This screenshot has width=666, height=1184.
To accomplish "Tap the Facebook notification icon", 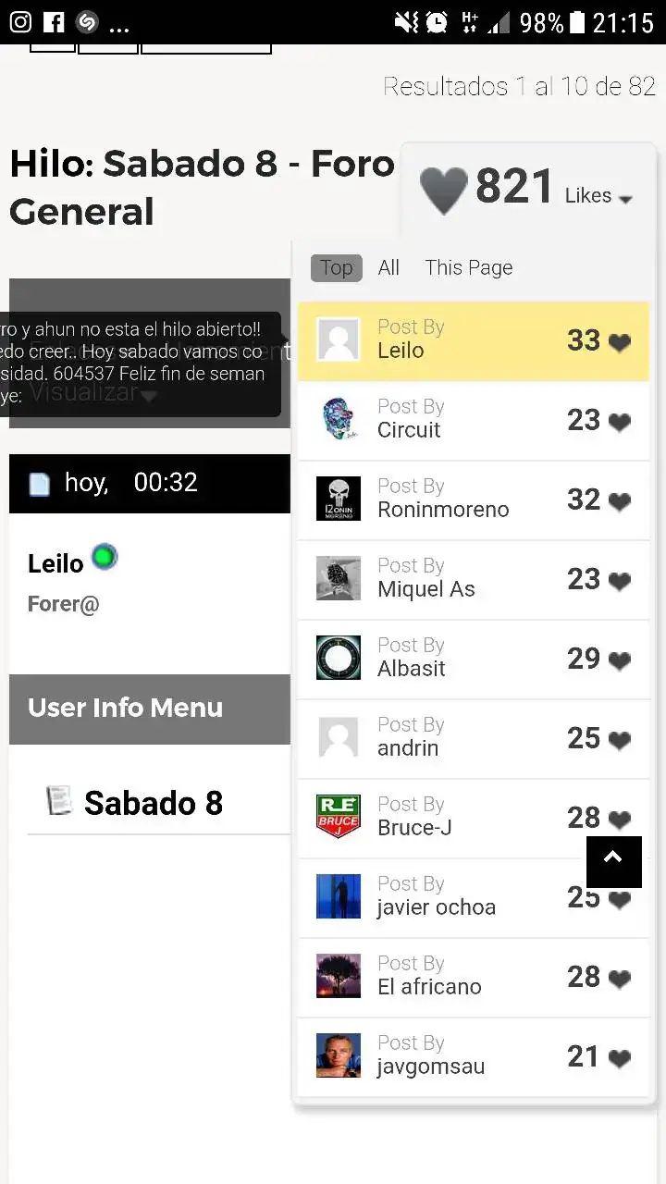I will pyautogui.click(x=54, y=22).
